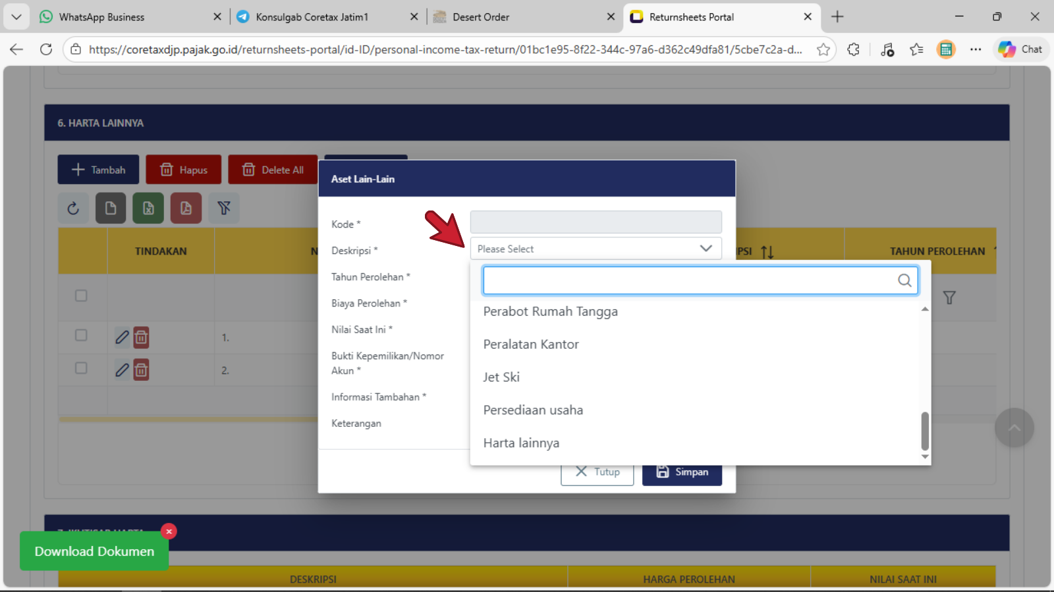Toggle the select-all checkbox in filter row
This screenshot has width=1054, height=592.
point(81,296)
